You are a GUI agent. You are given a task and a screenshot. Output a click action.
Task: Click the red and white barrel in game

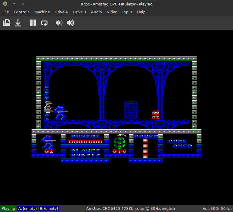click(x=155, y=115)
